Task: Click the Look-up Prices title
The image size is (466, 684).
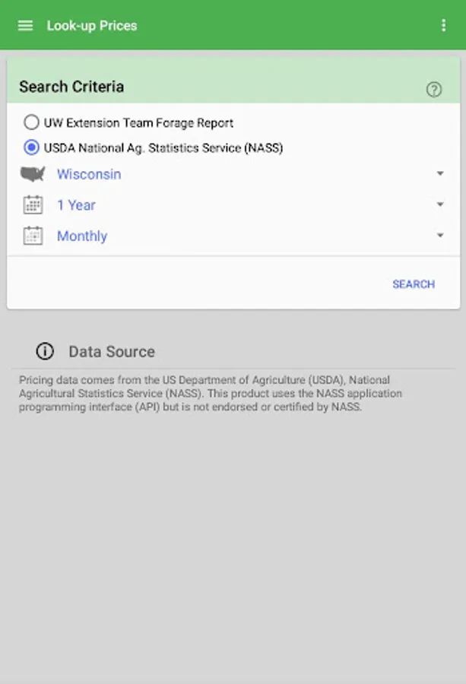Action: tap(92, 25)
